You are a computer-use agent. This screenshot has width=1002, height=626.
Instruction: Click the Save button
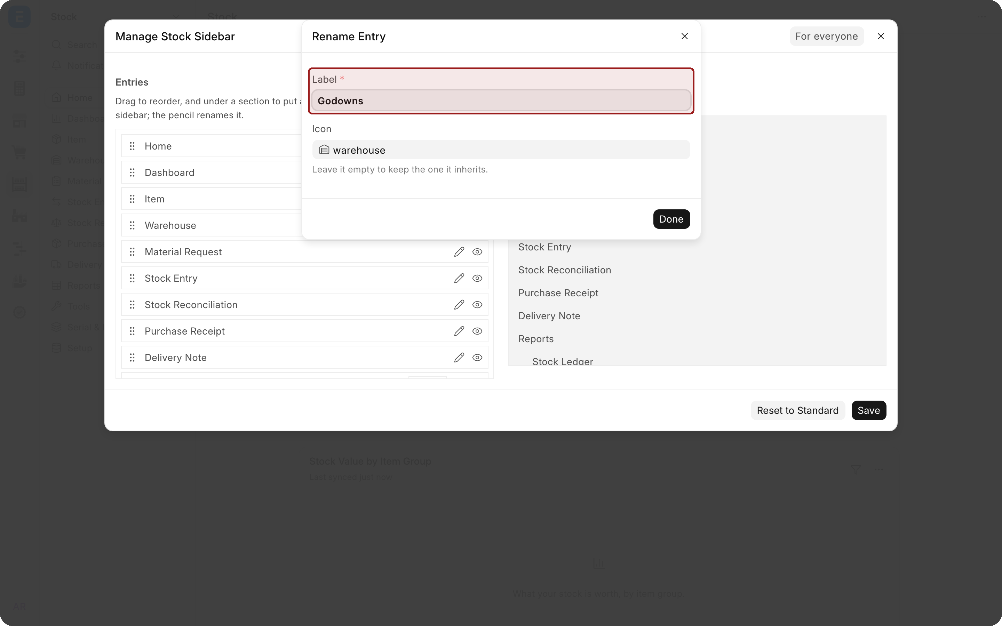pyautogui.click(x=868, y=410)
